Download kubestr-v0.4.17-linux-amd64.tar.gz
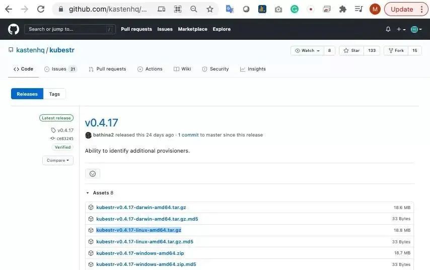This screenshot has height=270, width=430. (138, 230)
